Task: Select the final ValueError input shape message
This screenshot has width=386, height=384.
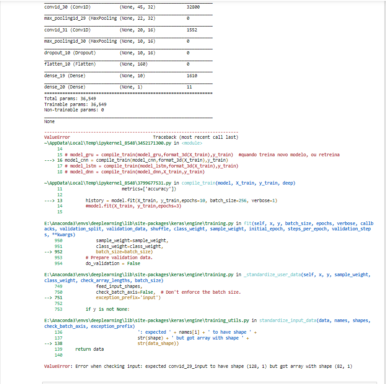Action: point(198,366)
